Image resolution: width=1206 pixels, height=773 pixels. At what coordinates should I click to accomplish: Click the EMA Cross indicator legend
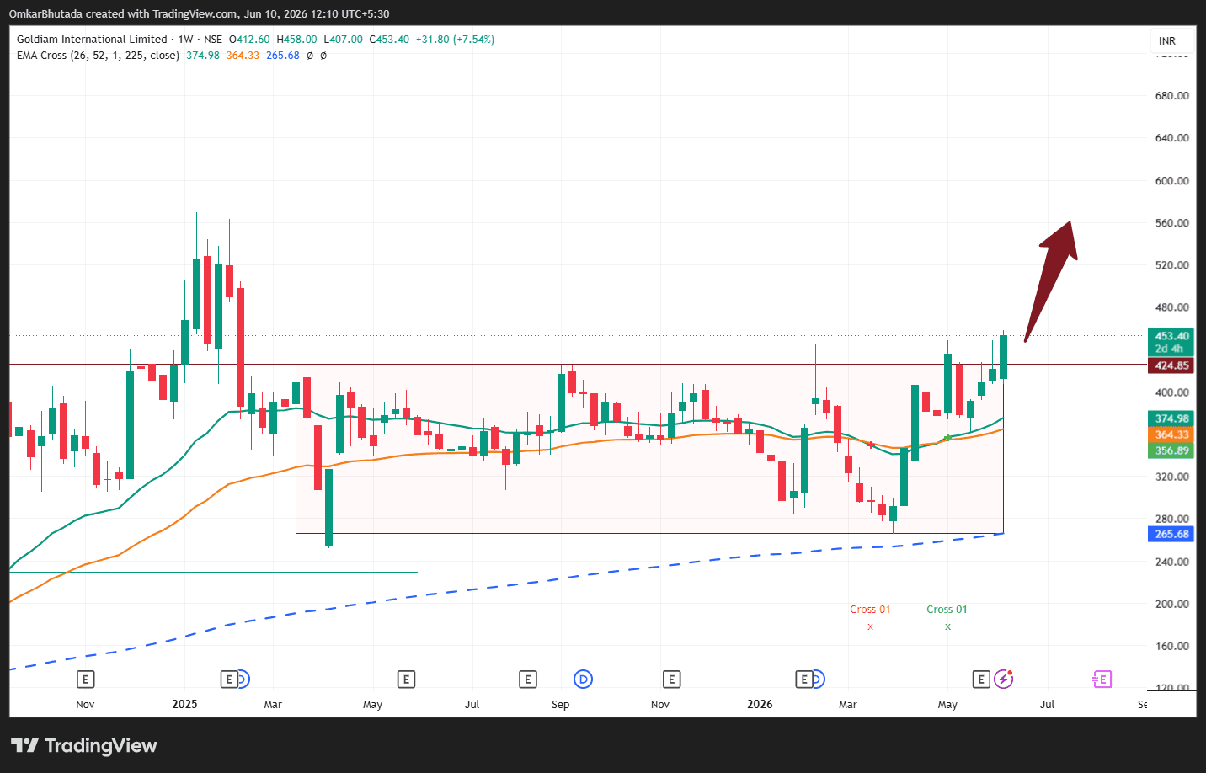(98, 55)
